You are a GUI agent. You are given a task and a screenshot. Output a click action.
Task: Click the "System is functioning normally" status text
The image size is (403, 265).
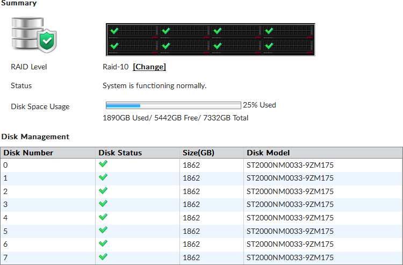(x=154, y=85)
